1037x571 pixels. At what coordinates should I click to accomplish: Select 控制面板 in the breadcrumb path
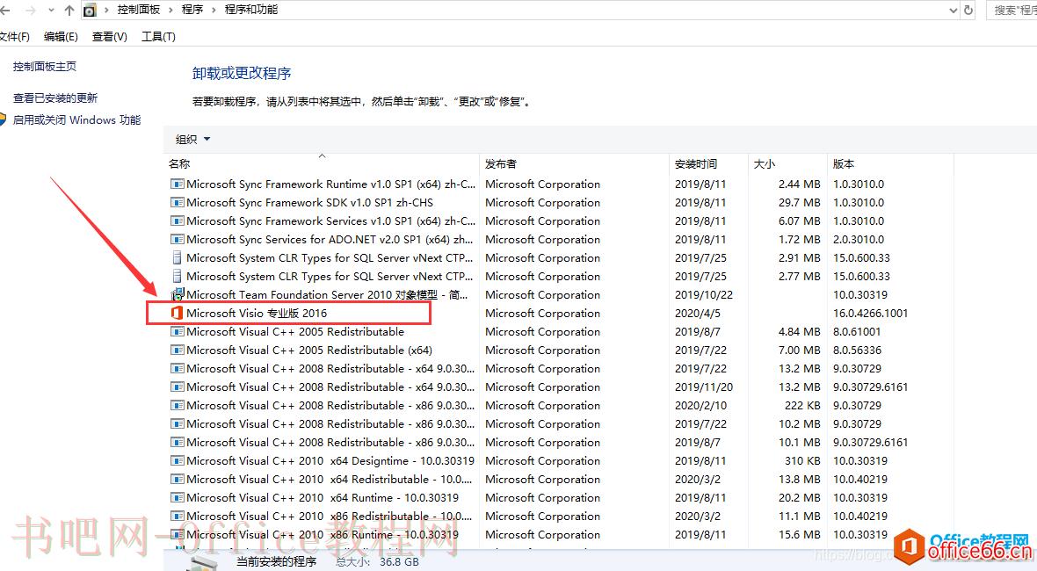click(138, 10)
